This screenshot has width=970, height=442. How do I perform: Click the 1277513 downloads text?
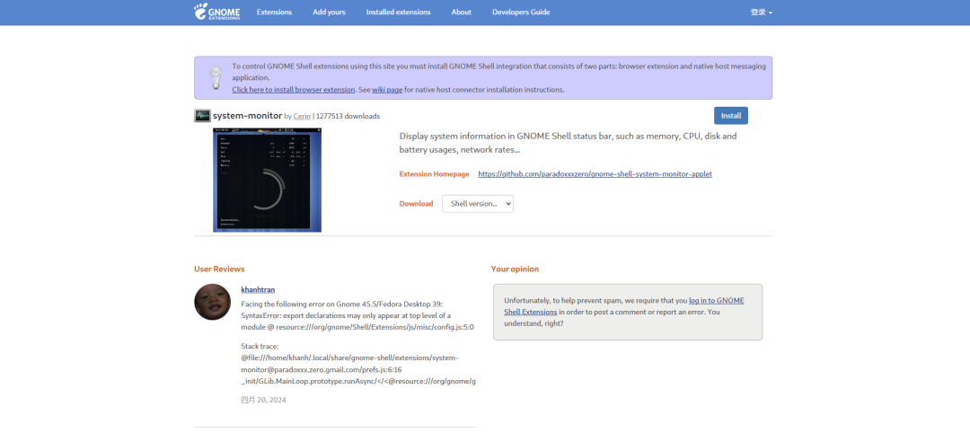pyautogui.click(x=348, y=117)
